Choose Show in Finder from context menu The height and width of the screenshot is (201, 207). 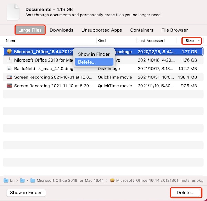(x=94, y=54)
